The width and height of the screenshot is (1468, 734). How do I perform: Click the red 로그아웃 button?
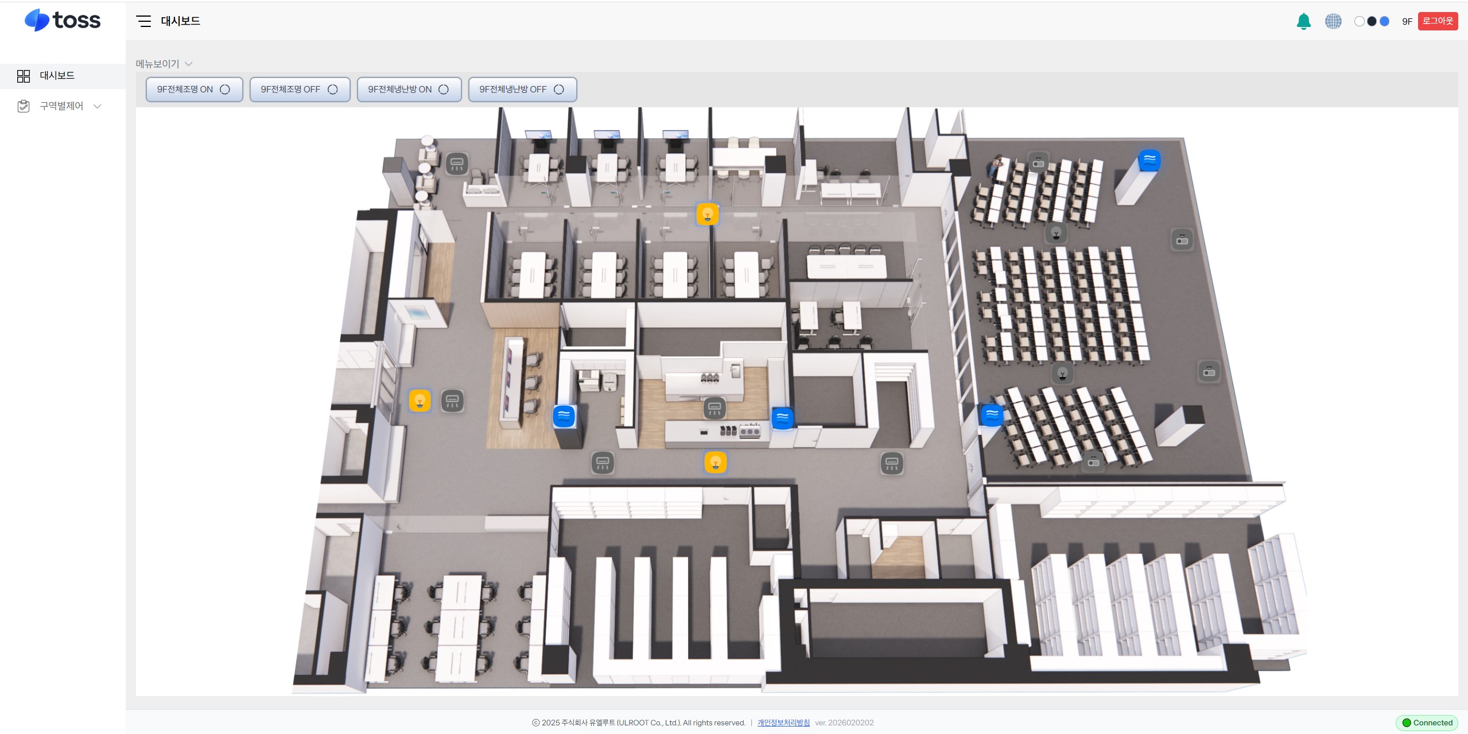point(1438,21)
